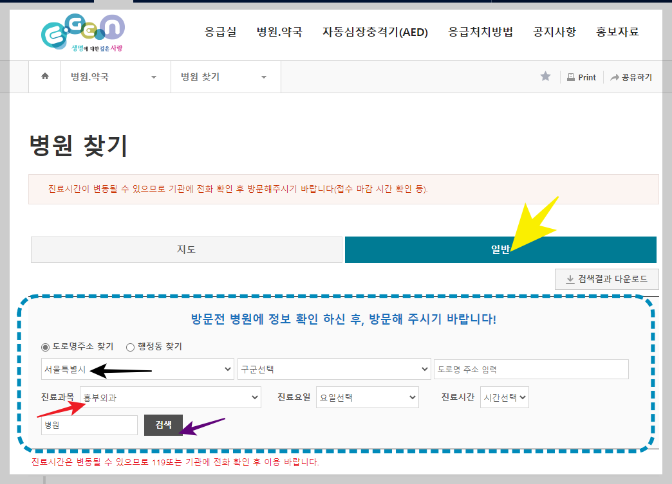The width and height of the screenshot is (672, 484).
Task: Open the 진료과목 dropdown showing 흉부외과
Action: 169,397
